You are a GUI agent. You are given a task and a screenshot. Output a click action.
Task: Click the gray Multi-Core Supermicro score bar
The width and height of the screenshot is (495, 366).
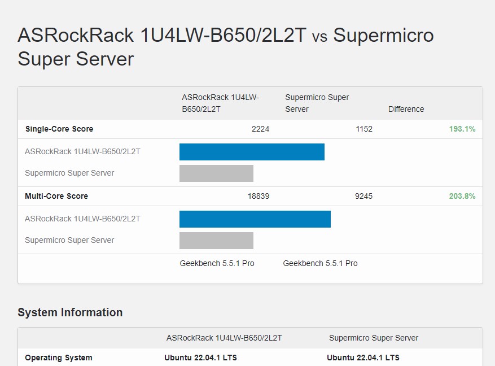click(216, 241)
